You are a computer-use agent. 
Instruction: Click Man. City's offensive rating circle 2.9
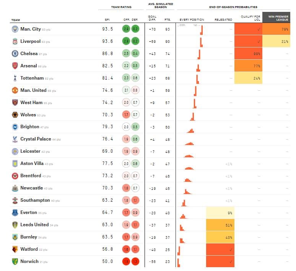point(126,29)
